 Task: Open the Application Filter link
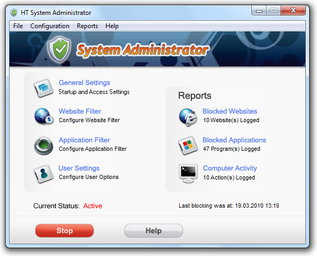coord(84,140)
